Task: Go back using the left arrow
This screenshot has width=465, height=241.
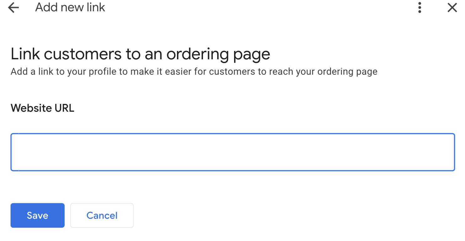Action: point(13,8)
